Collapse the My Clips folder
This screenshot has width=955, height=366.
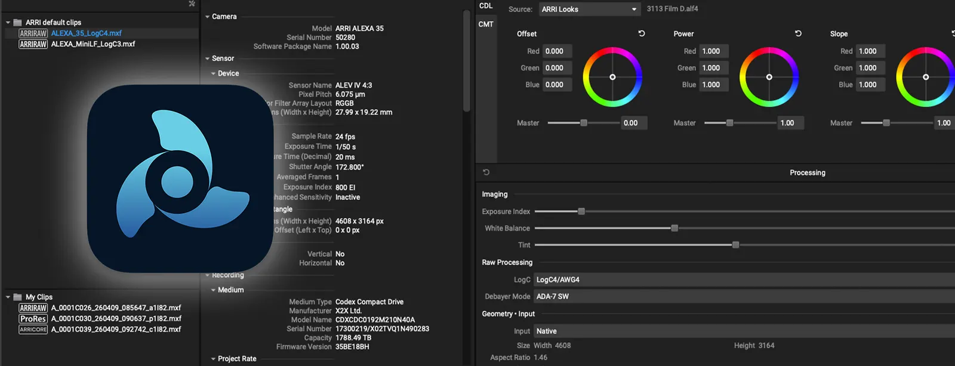8,297
